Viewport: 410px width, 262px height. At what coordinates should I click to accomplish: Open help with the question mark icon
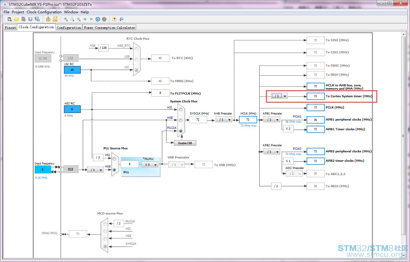pyautogui.click(x=114, y=19)
